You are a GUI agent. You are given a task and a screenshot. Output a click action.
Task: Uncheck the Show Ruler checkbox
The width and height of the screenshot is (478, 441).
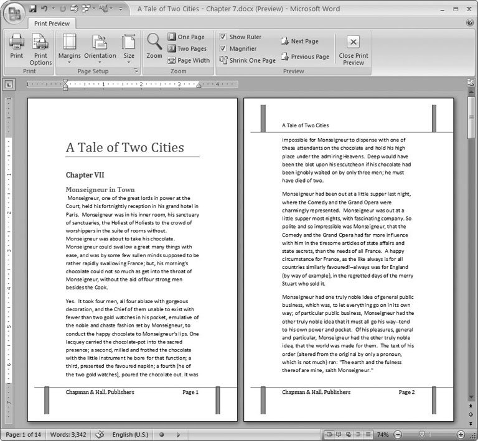point(223,37)
